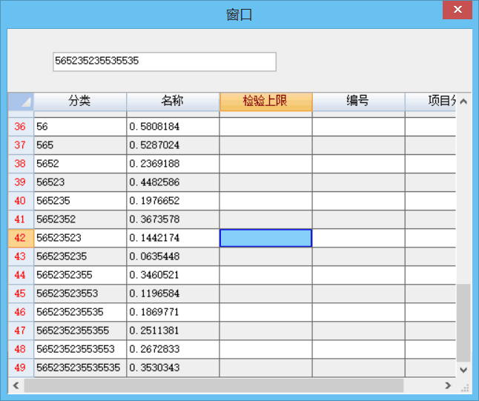Select the 编号 column header
The height and width of the screenshot is (401, 479).
[x=358, y=102]
